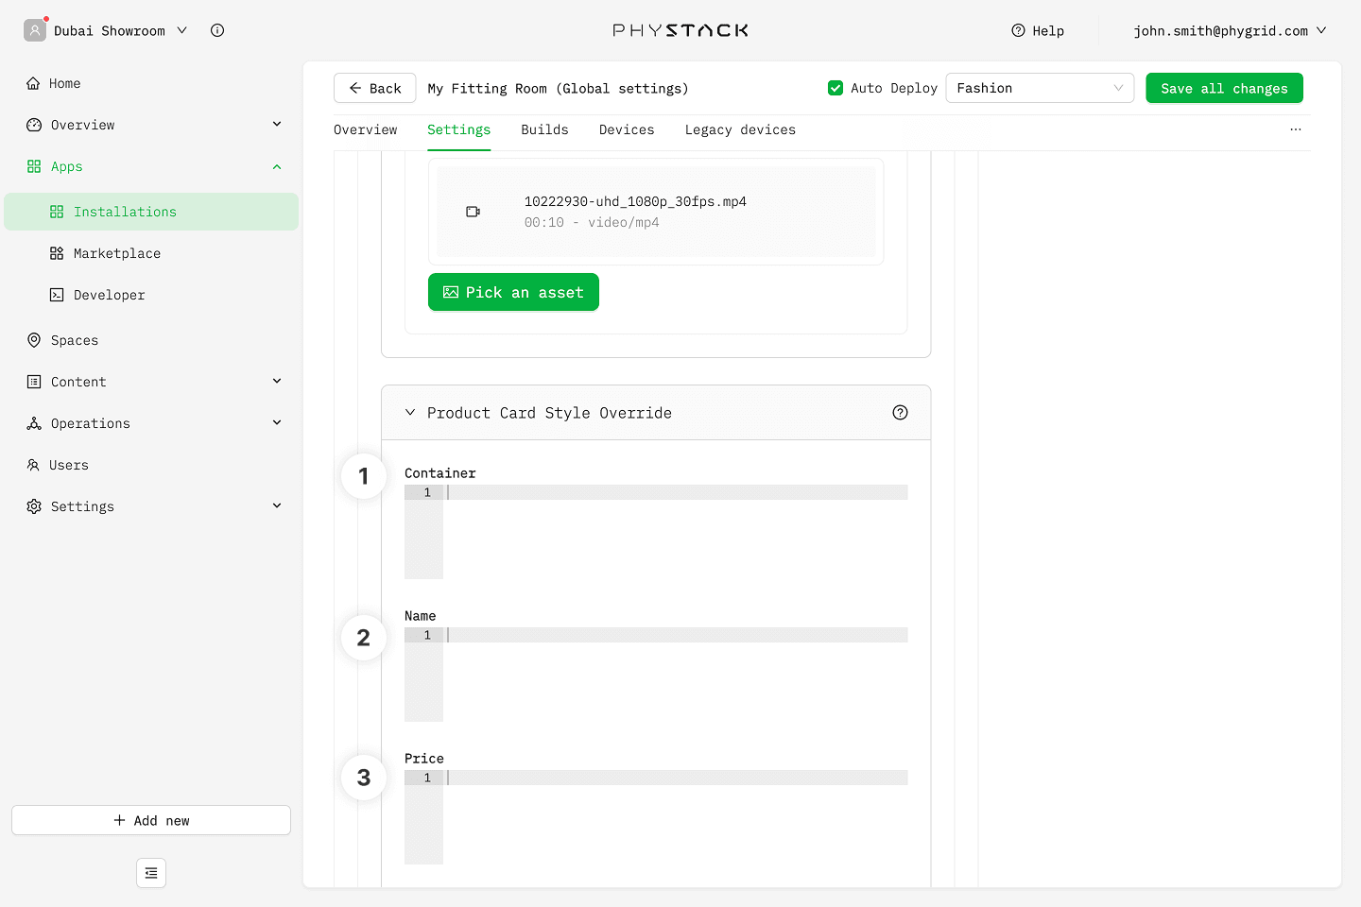Open the Legacy devices tab

[740, 129]
